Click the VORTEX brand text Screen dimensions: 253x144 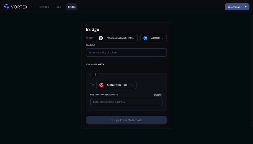(x=19, y=7)
